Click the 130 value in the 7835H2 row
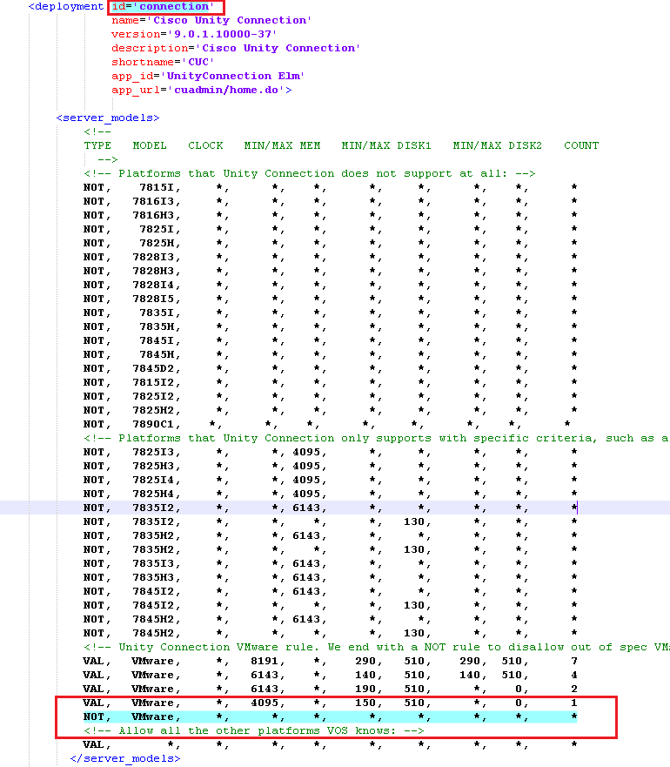 click(414, 550)
